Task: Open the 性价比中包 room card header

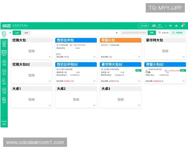Action: pyautogui.click(x=76, y=40)
